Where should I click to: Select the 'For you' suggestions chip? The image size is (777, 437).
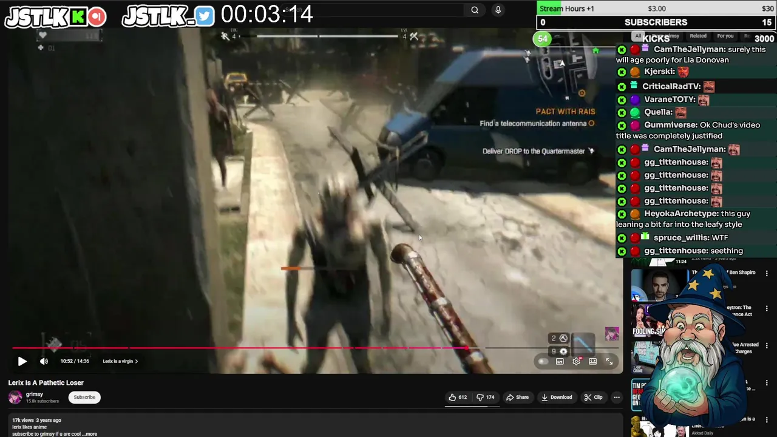[725, 36]
